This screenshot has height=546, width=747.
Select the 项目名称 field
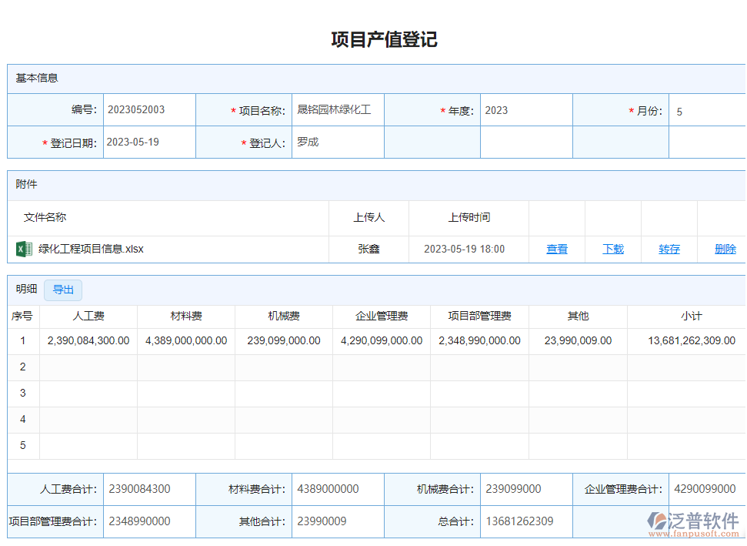pyautogui.click(x=337, y=110)
